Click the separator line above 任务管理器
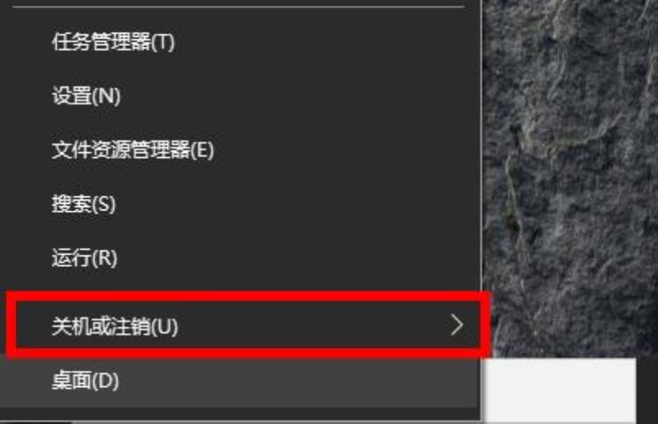This screenshot has height=424, width=658. pyautogui.click(x=239, y=7)
